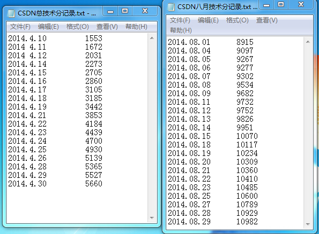Click the value 5527 in left window
Image resolution: width=319 pixels, height=234 pixels.
point(94,175)
